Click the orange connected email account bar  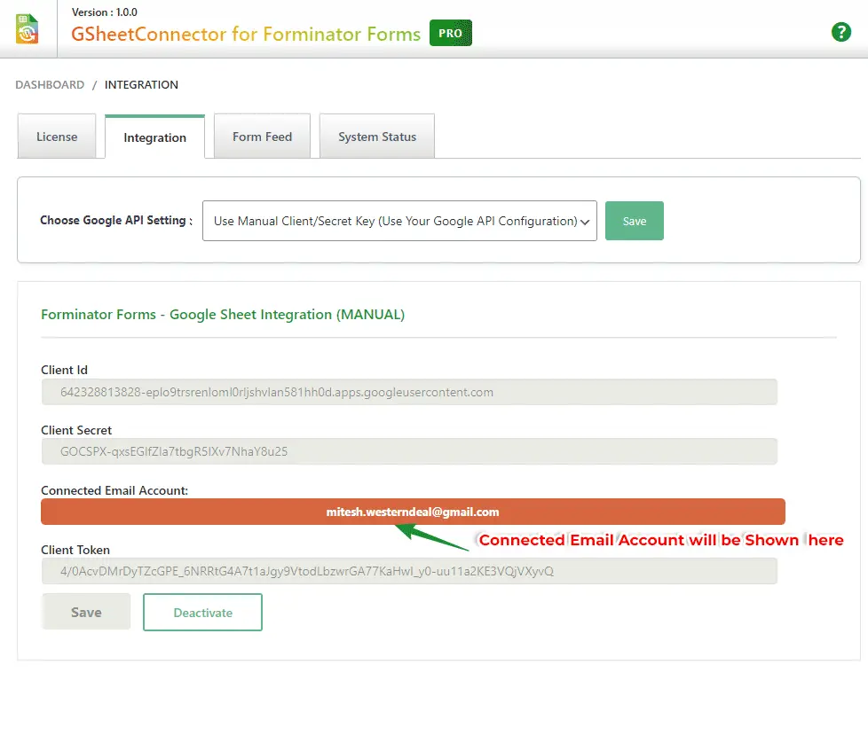(413, 512)
